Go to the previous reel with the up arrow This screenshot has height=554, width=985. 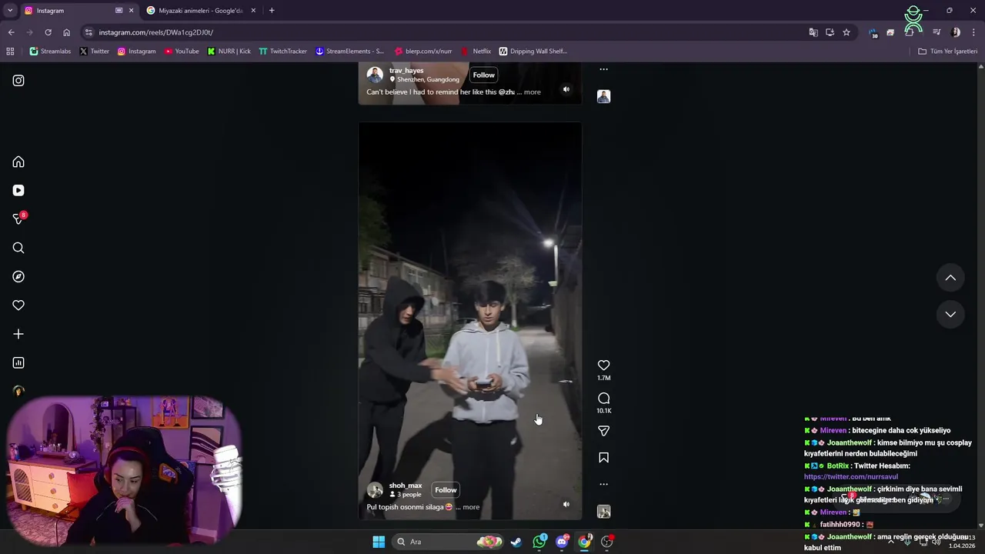tap(950, 278)
